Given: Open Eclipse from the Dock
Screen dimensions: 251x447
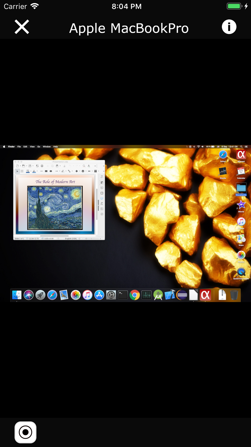Looking at the screenshot, I should click(x=182, y=295).
